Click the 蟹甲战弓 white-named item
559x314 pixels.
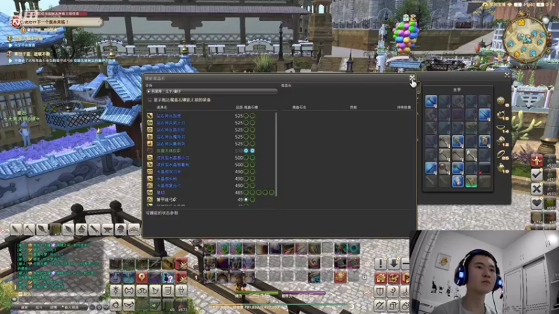coord(166,200)
